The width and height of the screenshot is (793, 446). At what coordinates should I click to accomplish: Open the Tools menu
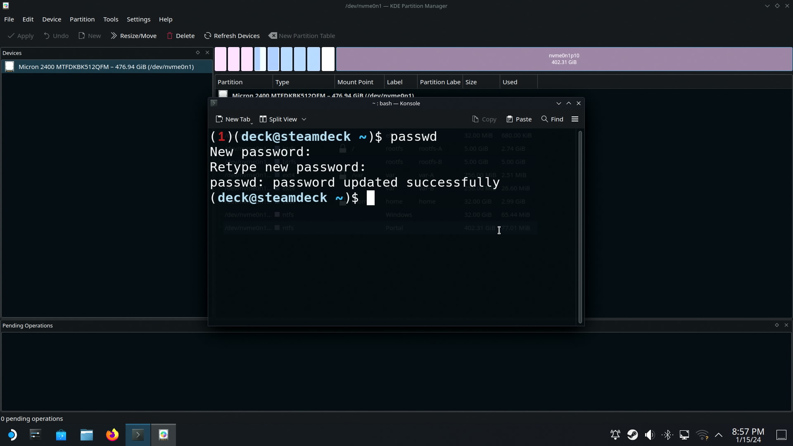click(110, 19)
